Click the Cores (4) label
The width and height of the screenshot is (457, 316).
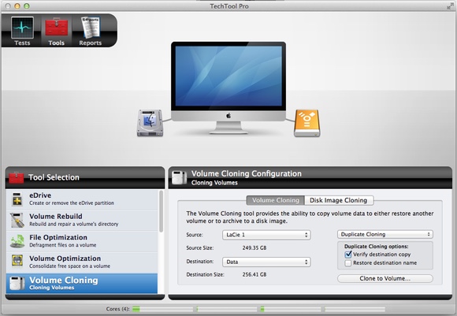click(117, 309)
